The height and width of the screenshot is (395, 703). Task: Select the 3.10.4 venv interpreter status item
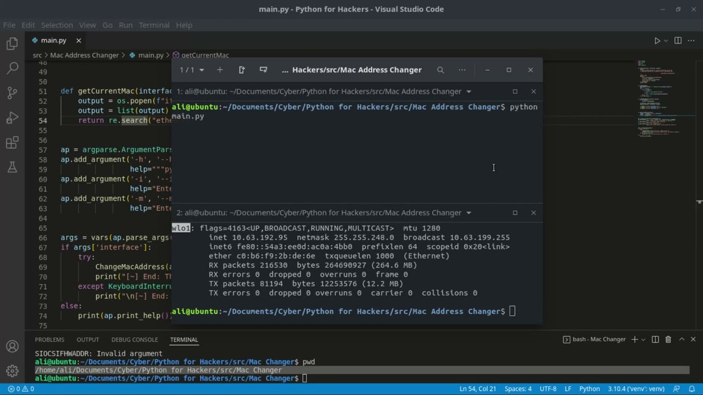click(637, 389)
